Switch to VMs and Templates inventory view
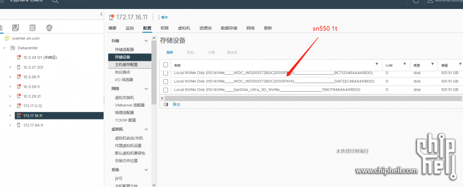 (16, 28)
